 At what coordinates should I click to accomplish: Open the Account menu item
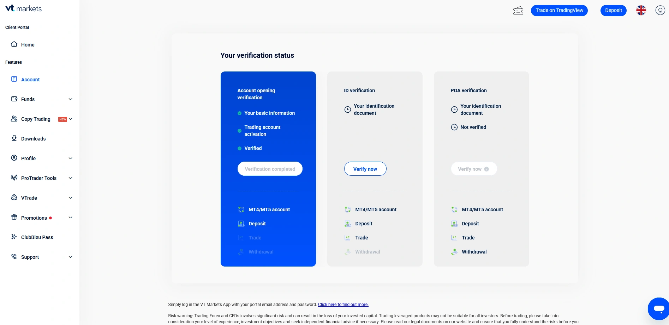click(30, 80)
